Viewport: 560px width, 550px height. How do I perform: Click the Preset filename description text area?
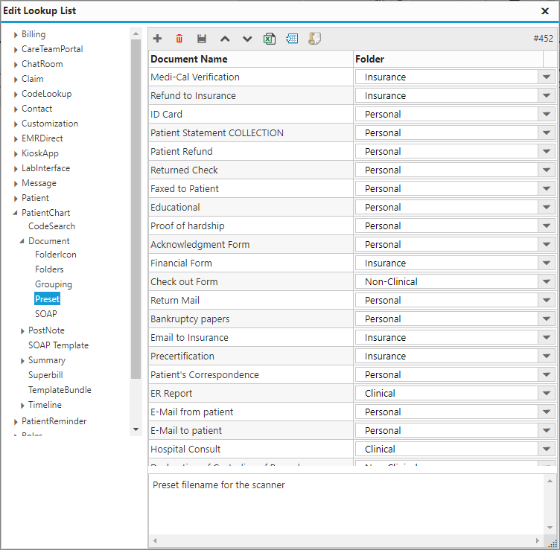[346, 504]
